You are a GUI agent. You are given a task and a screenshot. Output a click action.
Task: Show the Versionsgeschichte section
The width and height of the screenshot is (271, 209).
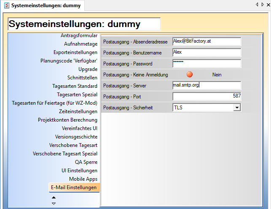click(x=76, y=137)
